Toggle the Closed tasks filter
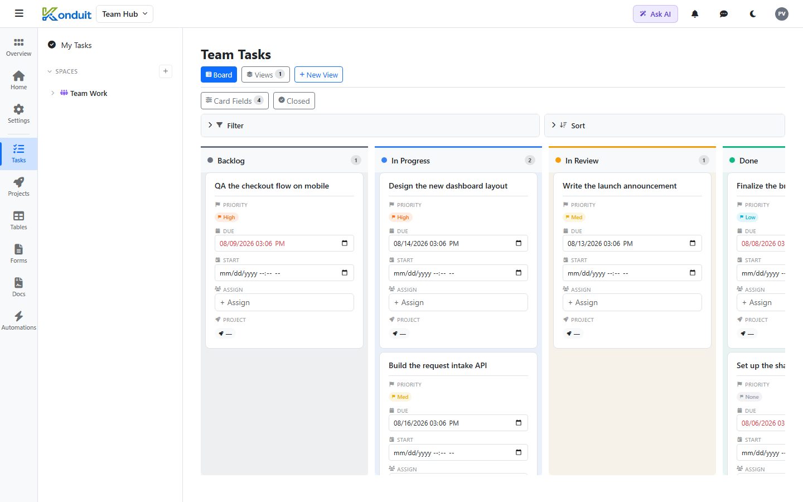This screenshot has width=803, height=502. coord(294,101)
